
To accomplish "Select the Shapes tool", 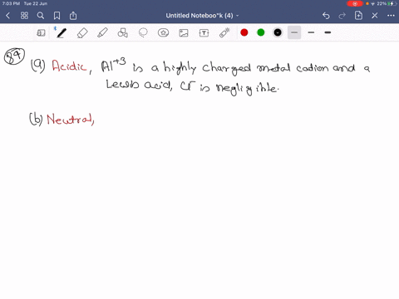I will click(x=122, y=33).
